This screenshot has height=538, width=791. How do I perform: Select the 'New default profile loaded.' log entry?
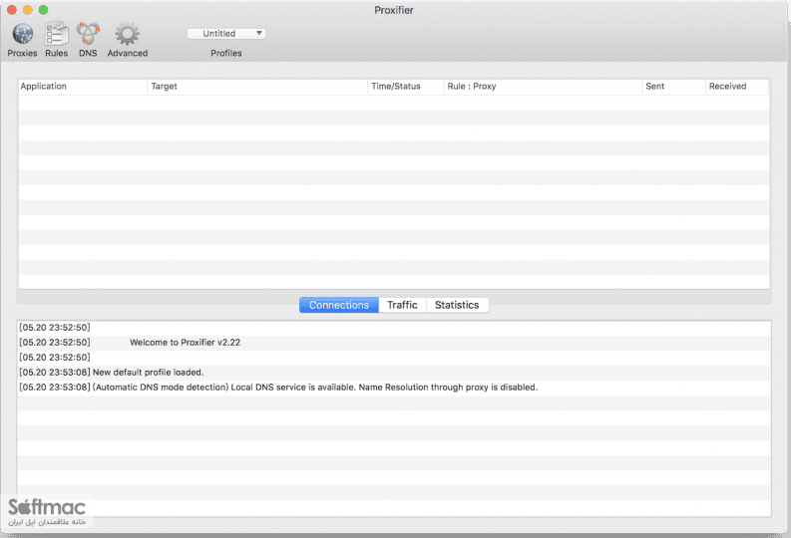tap(394, 373)
